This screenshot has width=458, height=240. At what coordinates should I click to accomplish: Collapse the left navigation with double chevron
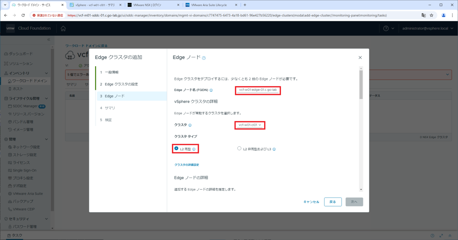[x=48, y=40]
